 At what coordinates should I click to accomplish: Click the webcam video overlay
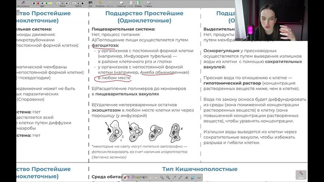coord(271,20)
